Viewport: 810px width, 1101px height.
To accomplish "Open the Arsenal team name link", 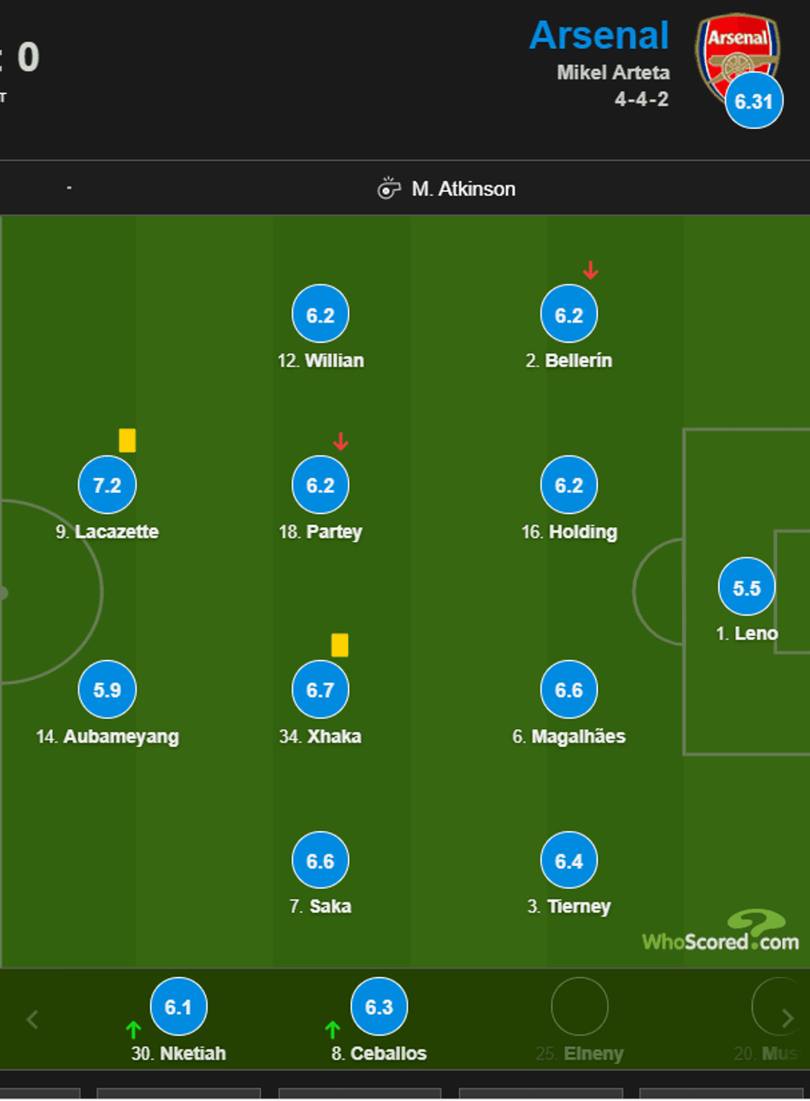I will 599,36.
